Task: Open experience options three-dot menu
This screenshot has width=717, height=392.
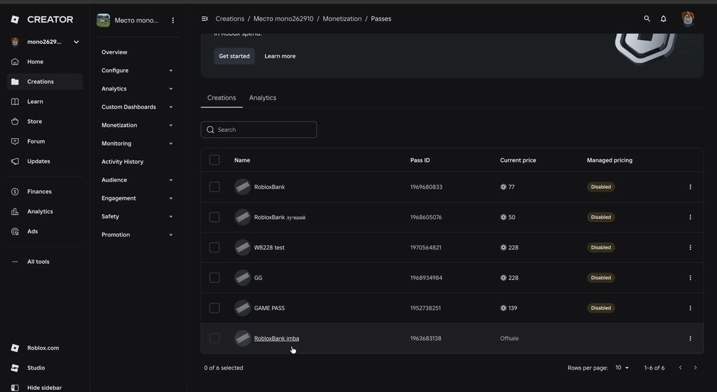Action: point(173,20)
